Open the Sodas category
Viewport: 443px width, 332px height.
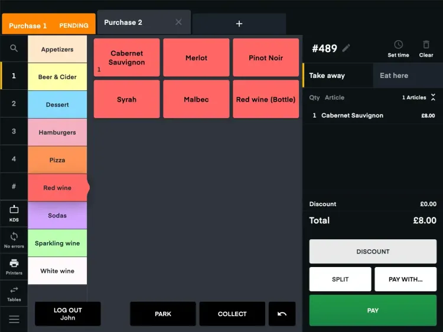coord(57,215)
